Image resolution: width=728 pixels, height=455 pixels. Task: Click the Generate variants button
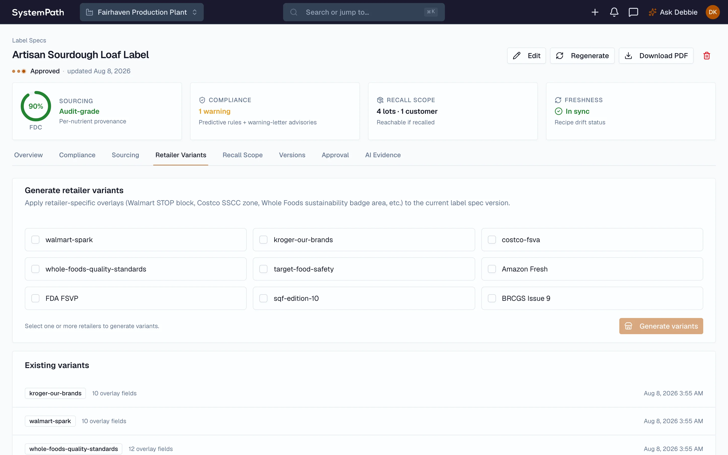[661, 326]
